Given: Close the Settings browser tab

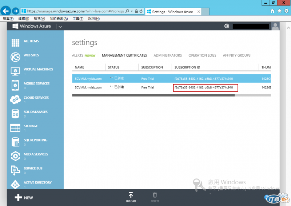Looking at the screenshot, I should (x=198, y=12).
